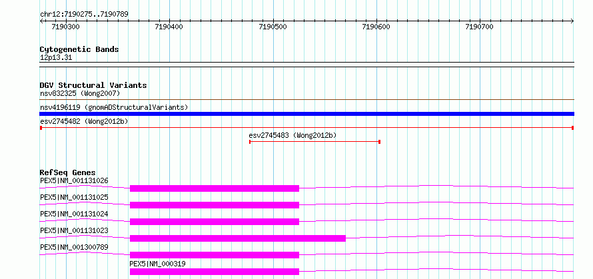Click the longer magenta exon of NM_001131023
Screen dimensions: 593x279
(x=237, y=238)
